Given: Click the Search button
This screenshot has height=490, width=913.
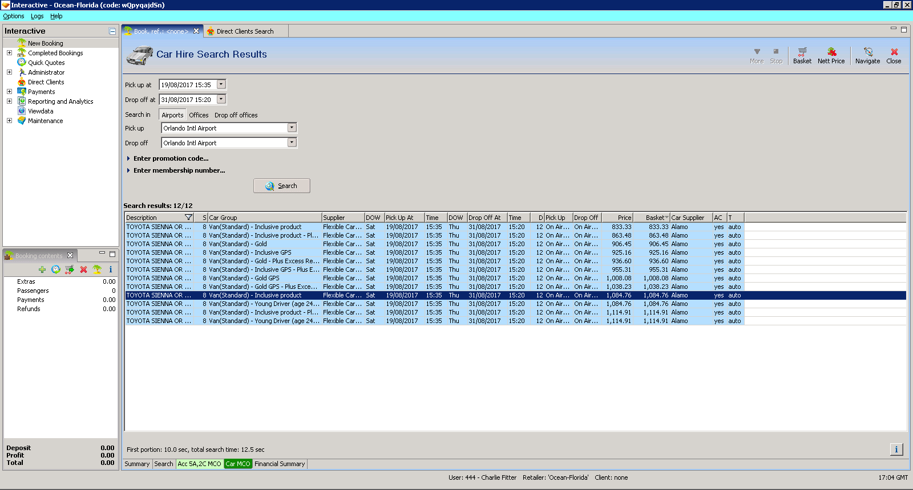Looking at the screenshot, I should tap(282, 186).
